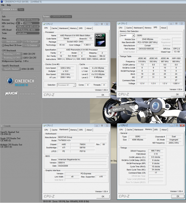Click the To Database button

31,45
